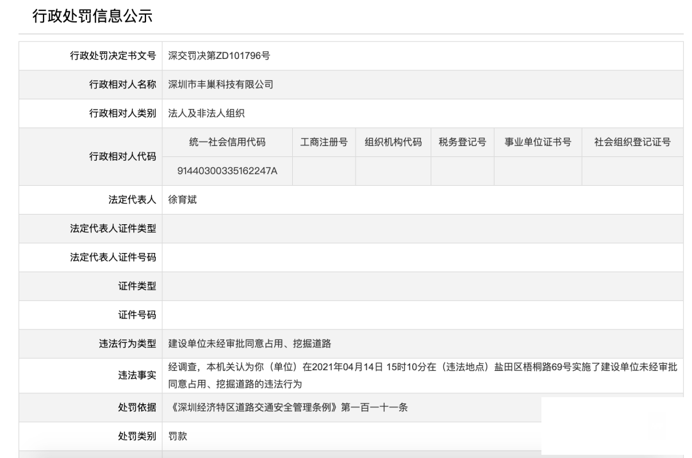The height and width of the screenshot is (458, 692).
Task: Select company name 深圳市丰巢科技有限公司
Action: [221, 85]
